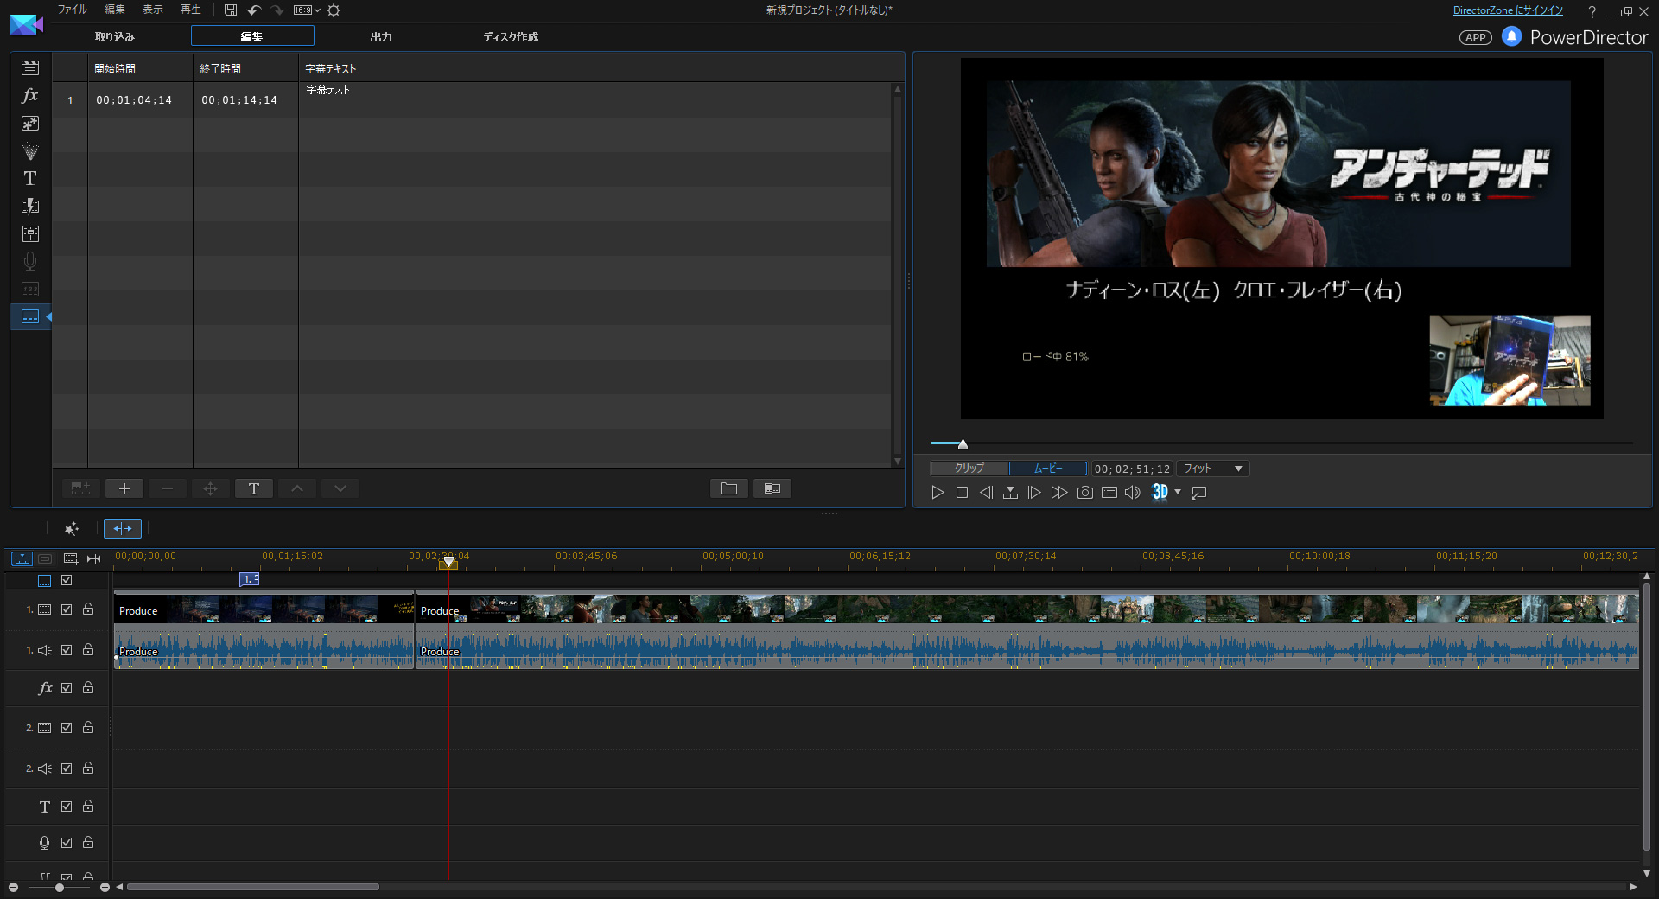
Task: Open the フィット zoom dropdown
Action: click(1212, 469)
